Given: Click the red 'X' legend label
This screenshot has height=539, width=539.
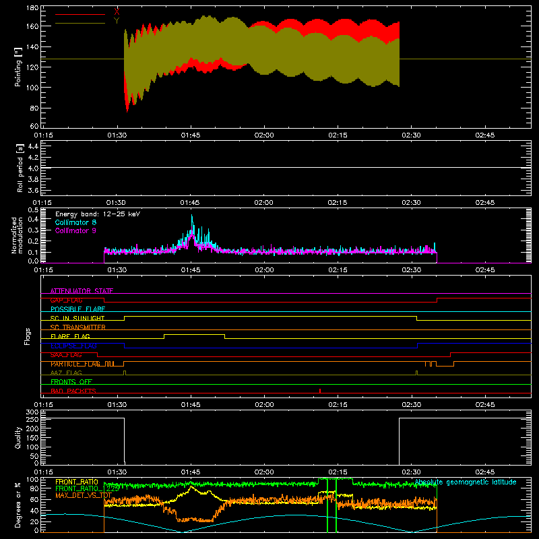Looking at the screenshot, I should 117,12.
